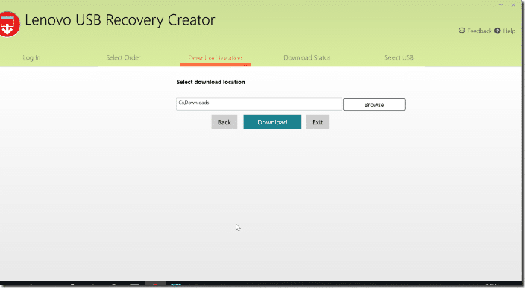Select the Download Location tab
This screenshot has height=288, width=525.
pyautogui.click(x=216, y=58)
